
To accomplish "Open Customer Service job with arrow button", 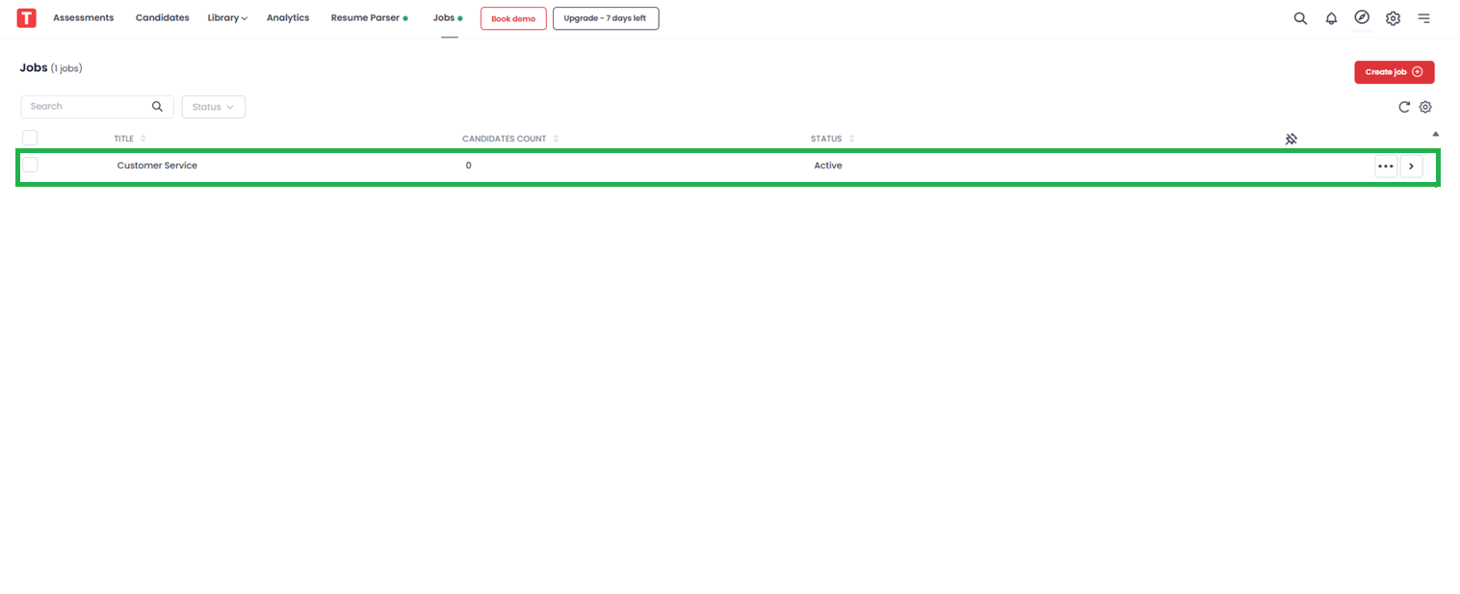I will tap(1411, 166).
